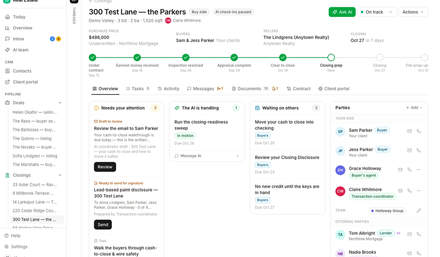The image size is (440, 257).
Task: Click Message AI in the AI is handling card
Action: click(207, 156)
